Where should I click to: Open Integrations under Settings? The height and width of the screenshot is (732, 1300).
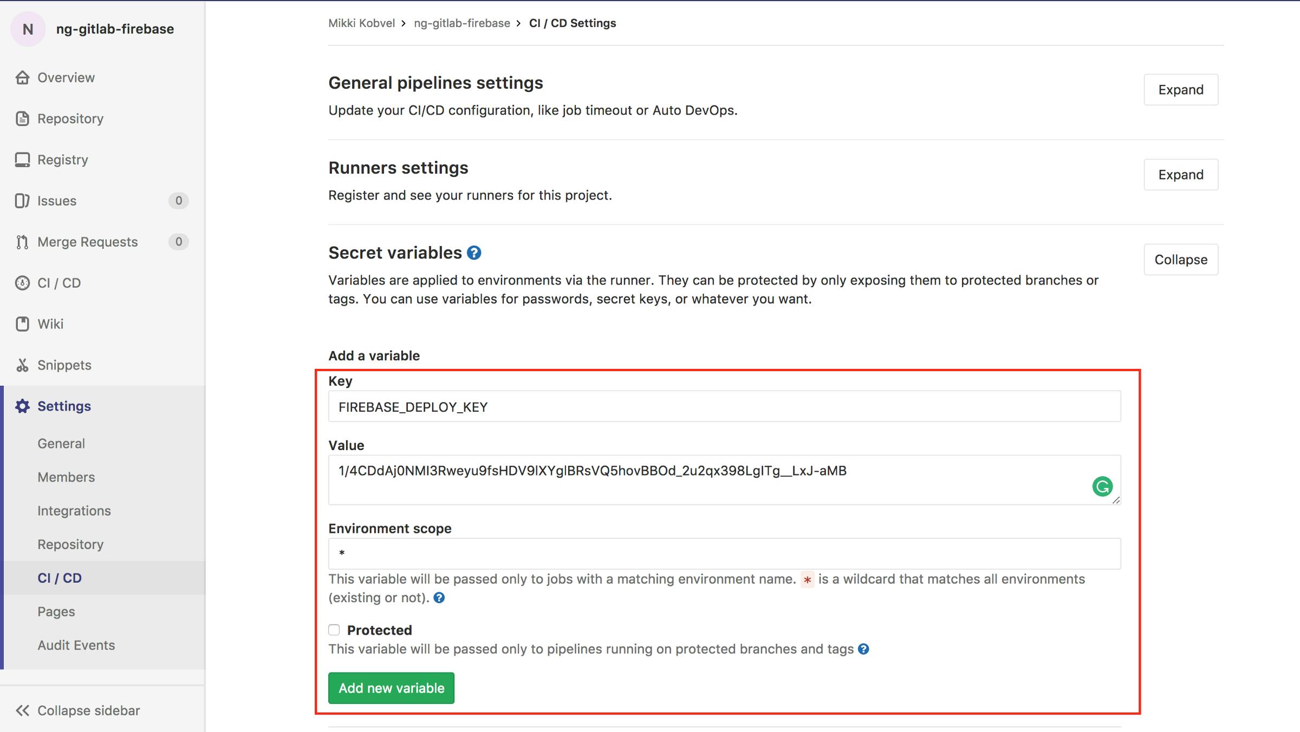[x=74, y=511]
